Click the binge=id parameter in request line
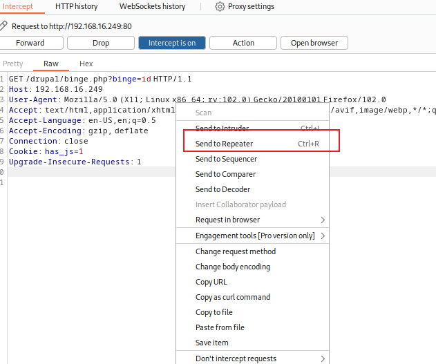The width and height of the screenshot is (436, 364). (132, 79)
